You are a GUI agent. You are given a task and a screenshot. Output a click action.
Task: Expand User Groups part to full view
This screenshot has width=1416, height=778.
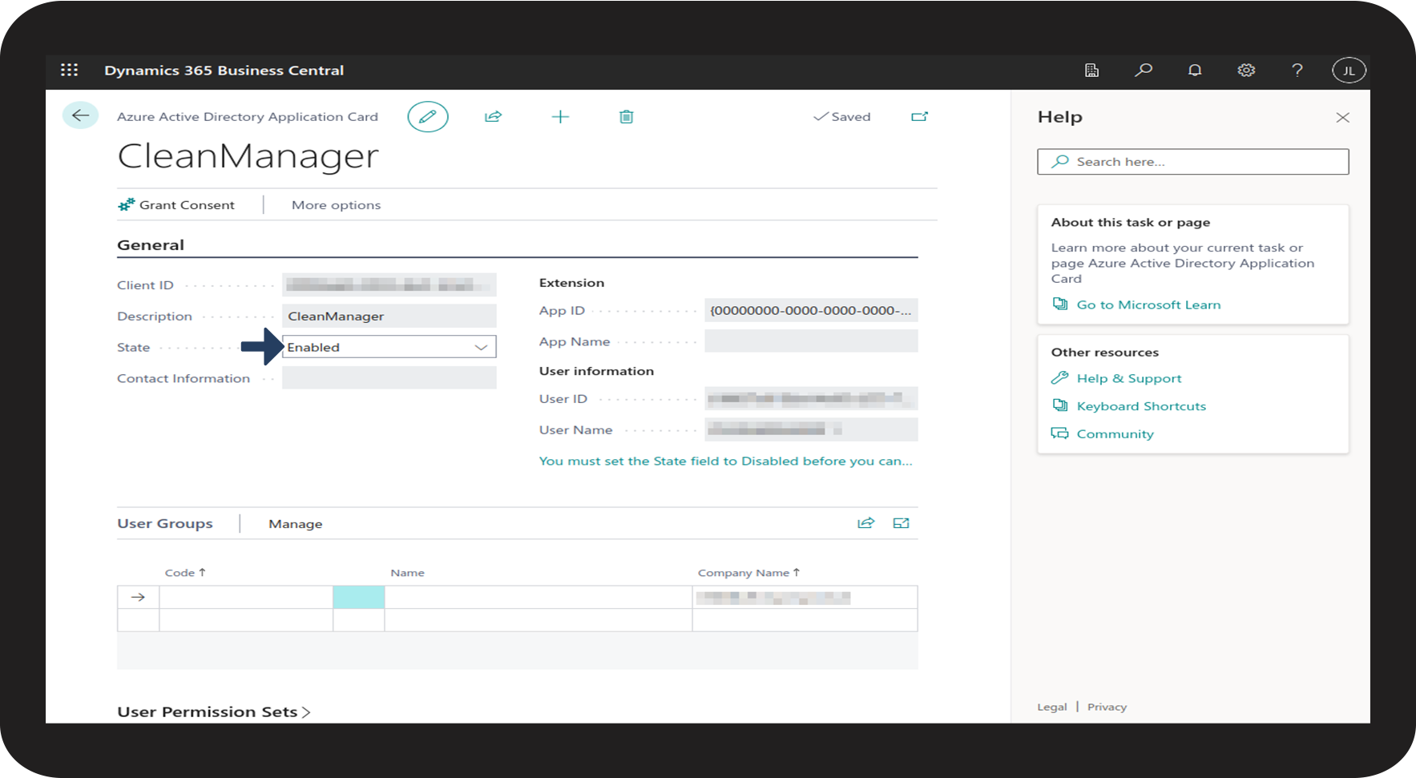902,523
